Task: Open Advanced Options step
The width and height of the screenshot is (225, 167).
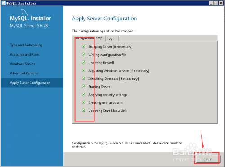Action: coord(24,73)
